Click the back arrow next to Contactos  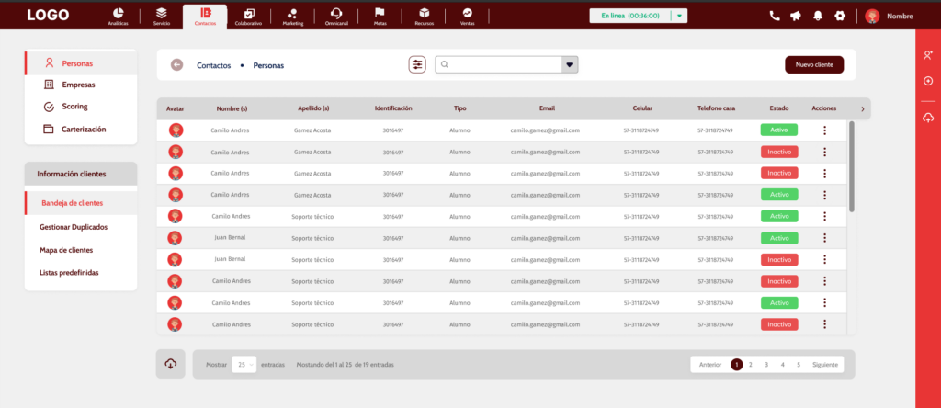coord(176,65)
